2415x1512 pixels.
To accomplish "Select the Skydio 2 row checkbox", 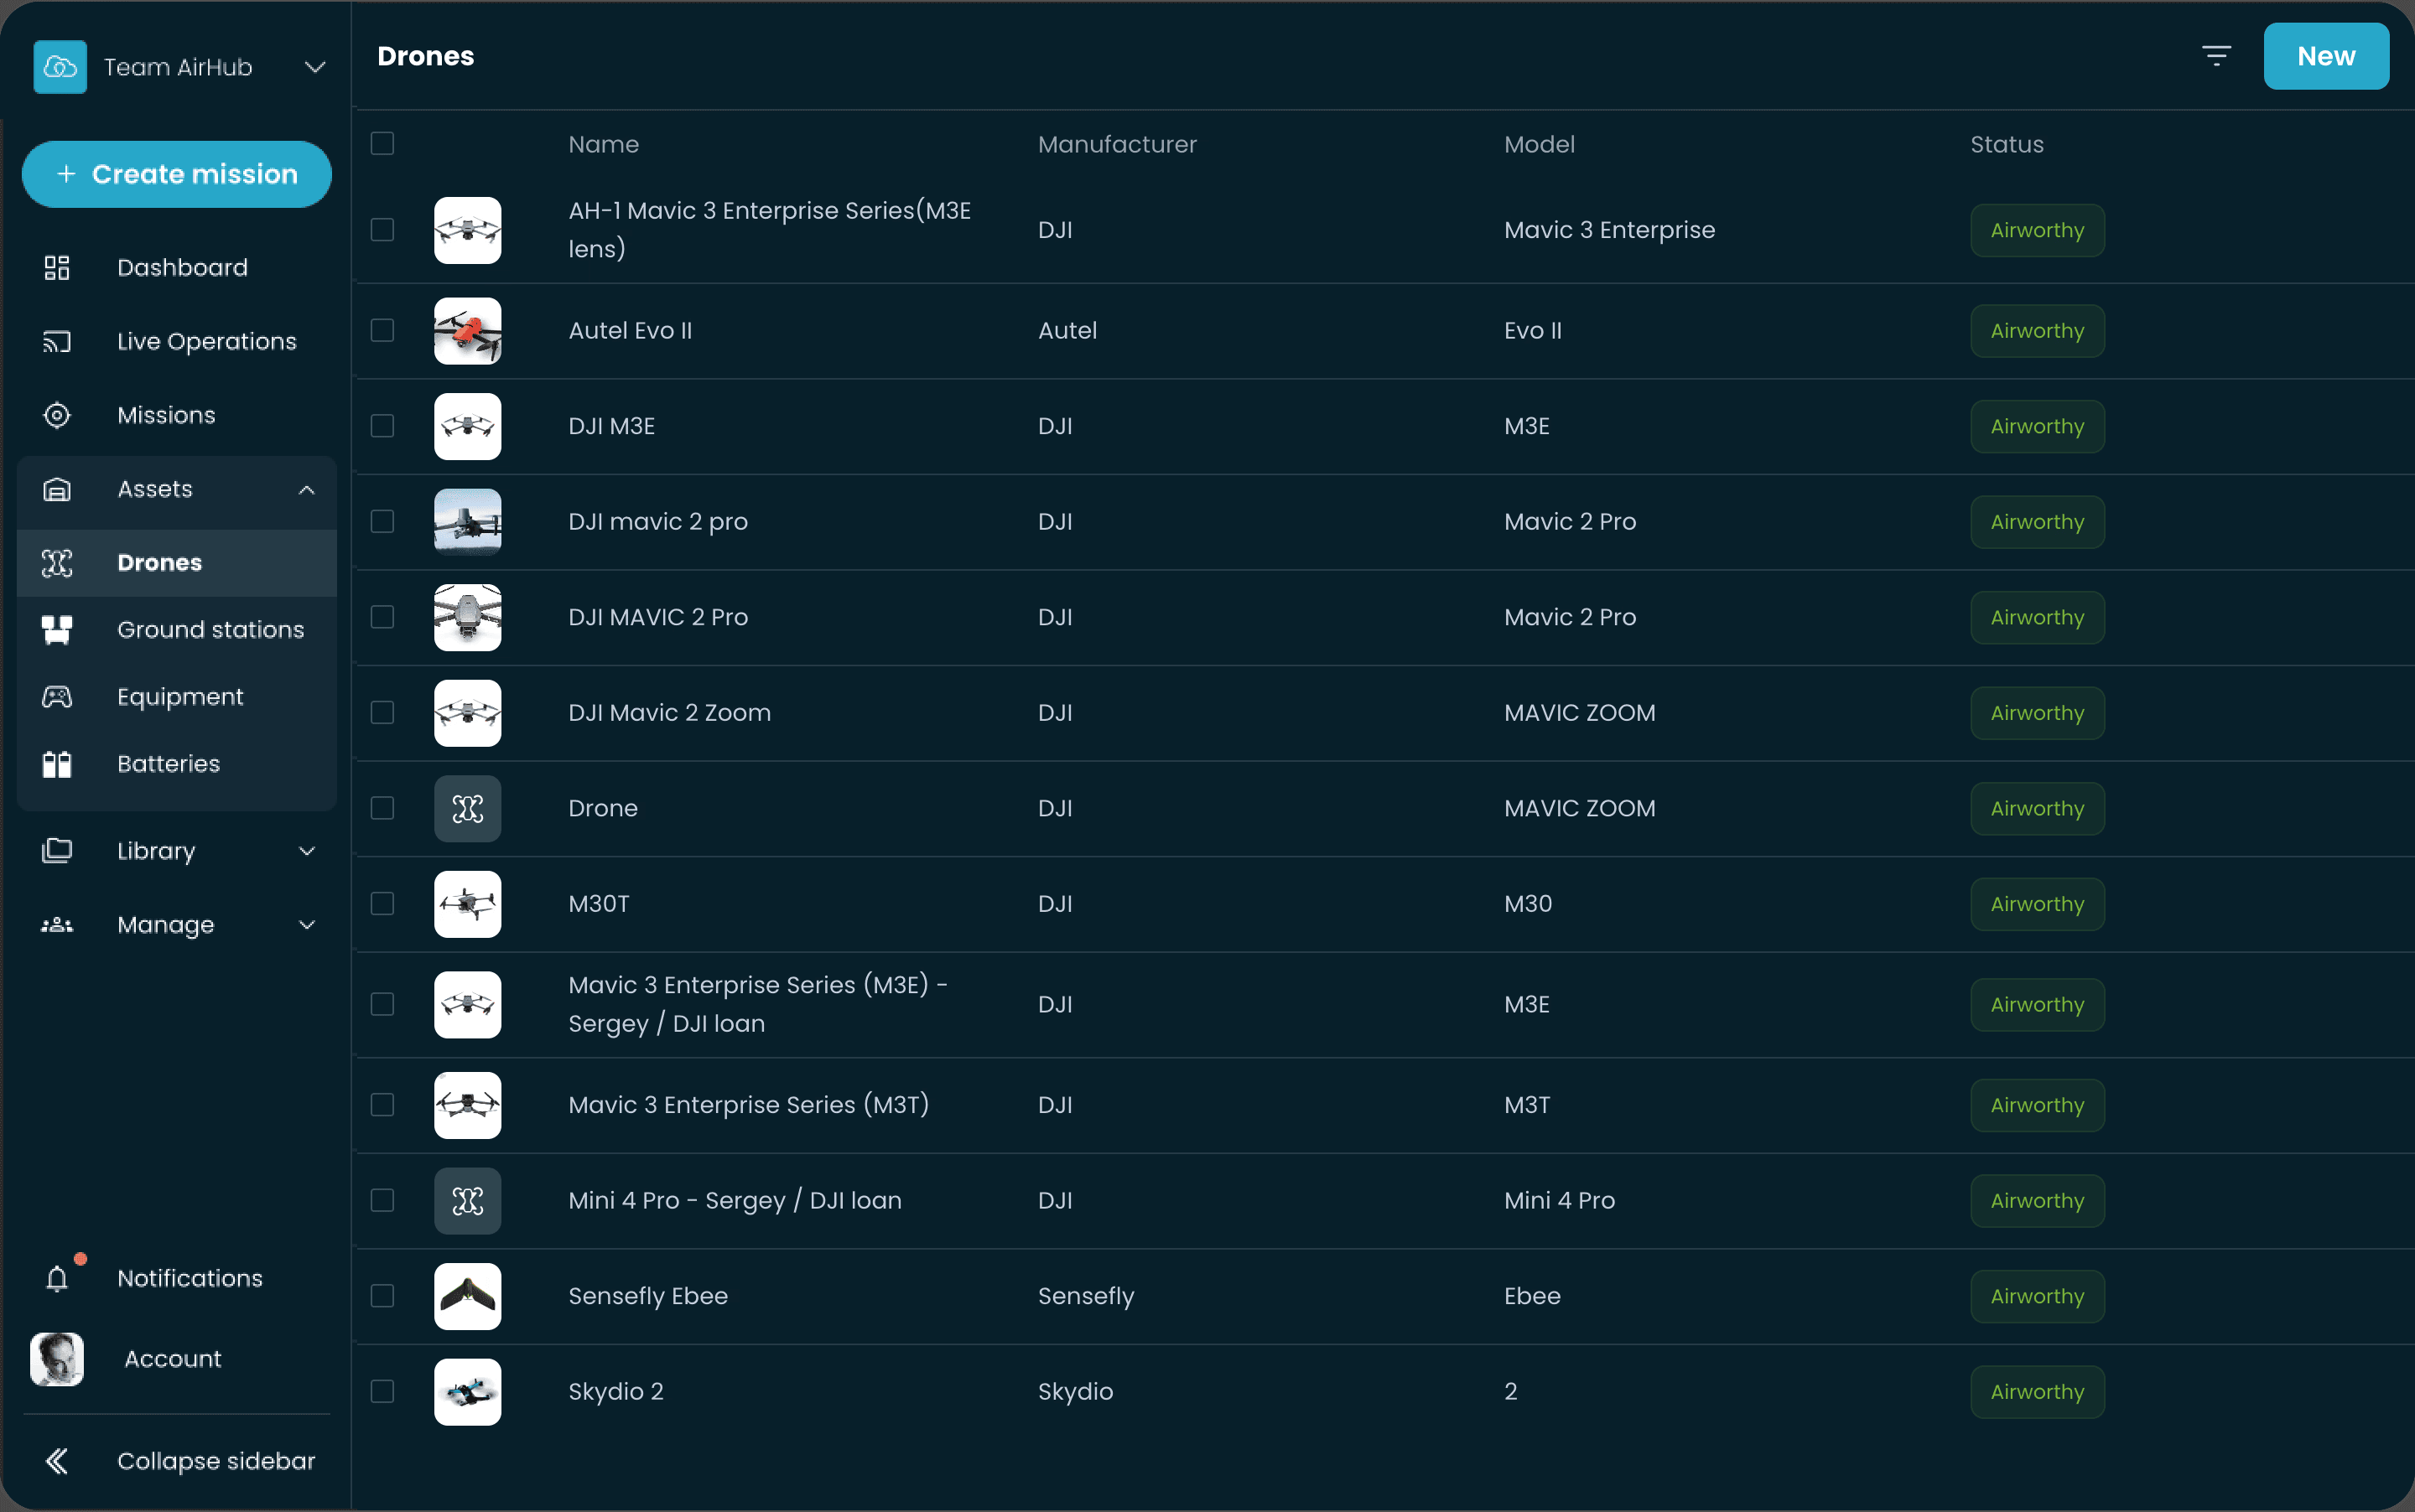I will pyautogui.click(x=382, y=1391).
